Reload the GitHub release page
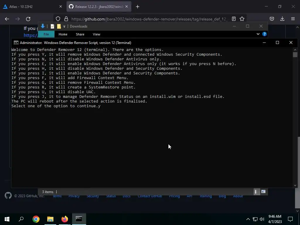The image size is (300, 225). coord(28,19)
